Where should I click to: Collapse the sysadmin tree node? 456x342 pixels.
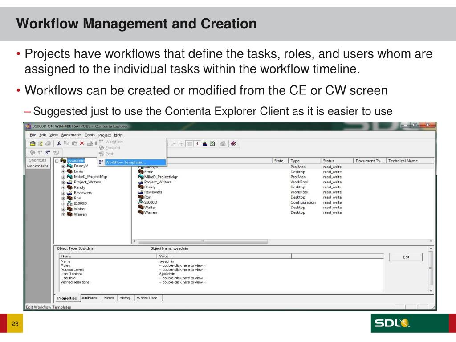[x=57, y=161]
